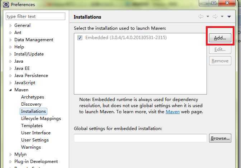Close the Preferences dialog
241x168 pixels.
[227, 3]
